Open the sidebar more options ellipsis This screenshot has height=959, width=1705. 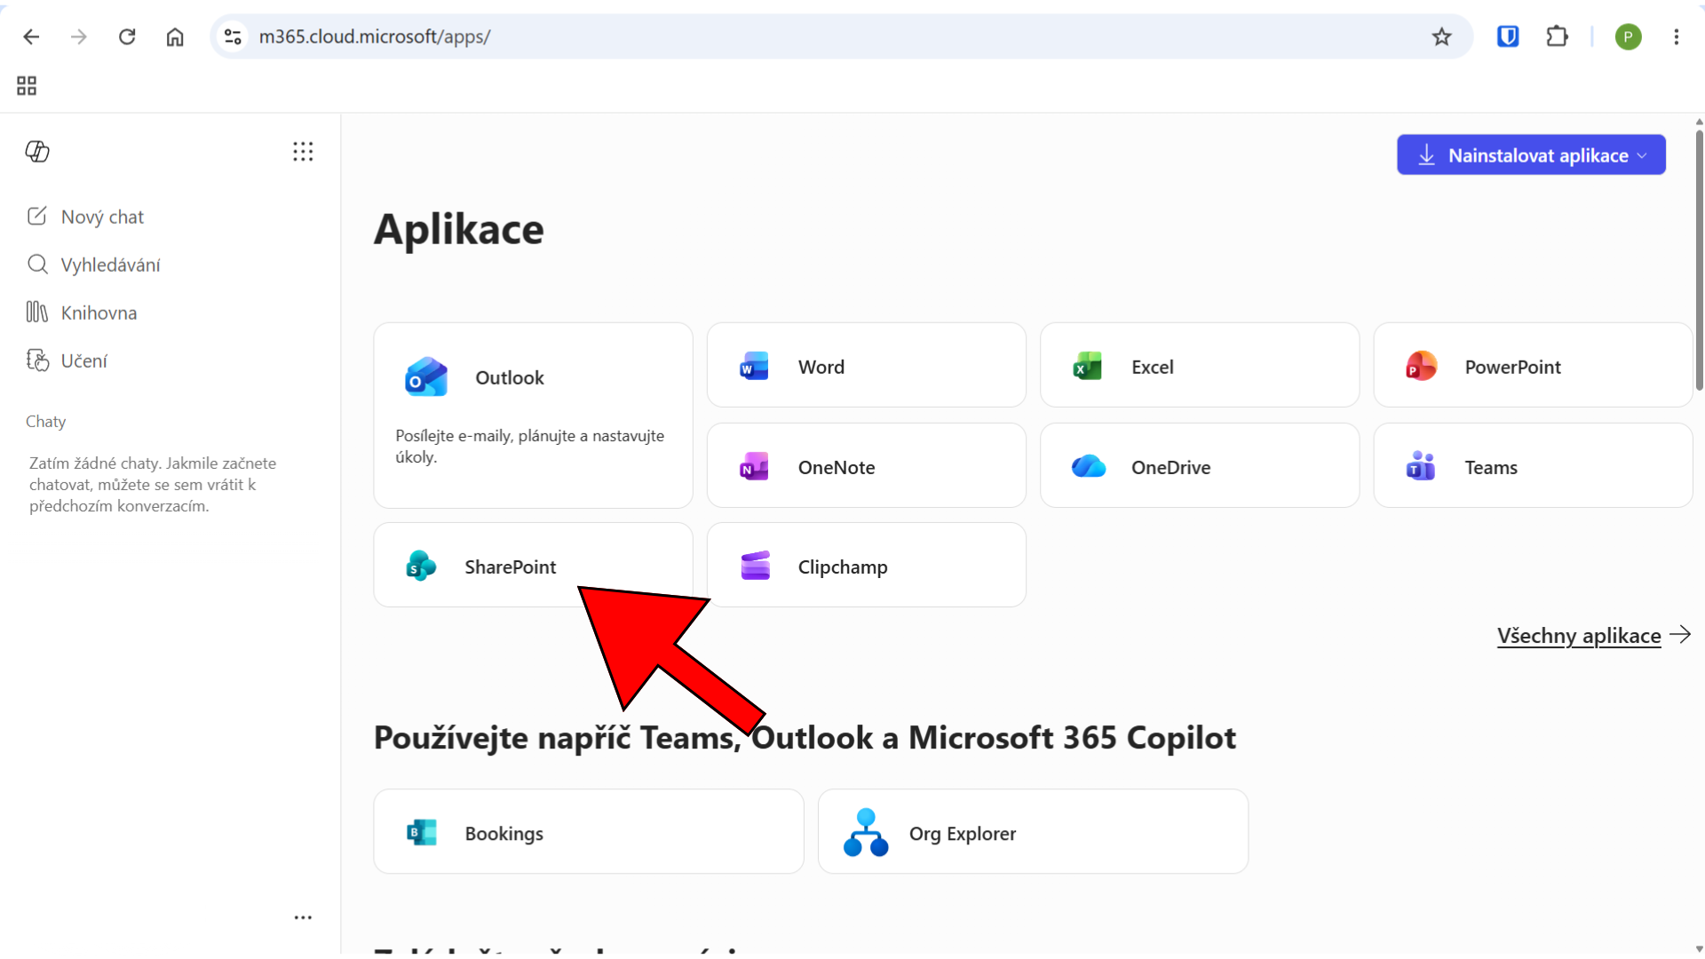click(x=303, y=917)
